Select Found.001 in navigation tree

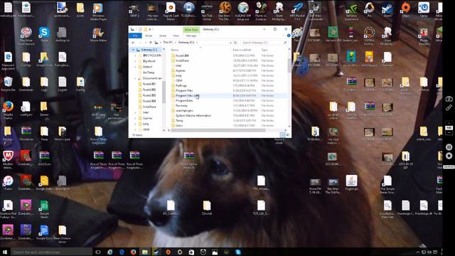coord(149,84)
